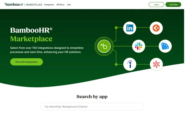Click the BambooHR Marketplace hero heading
Image resolution: width=186 pixels, height=116 pixels.
(31, 35)
